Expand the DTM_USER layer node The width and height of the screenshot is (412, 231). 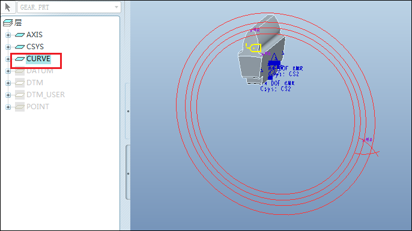coord(8,95)
